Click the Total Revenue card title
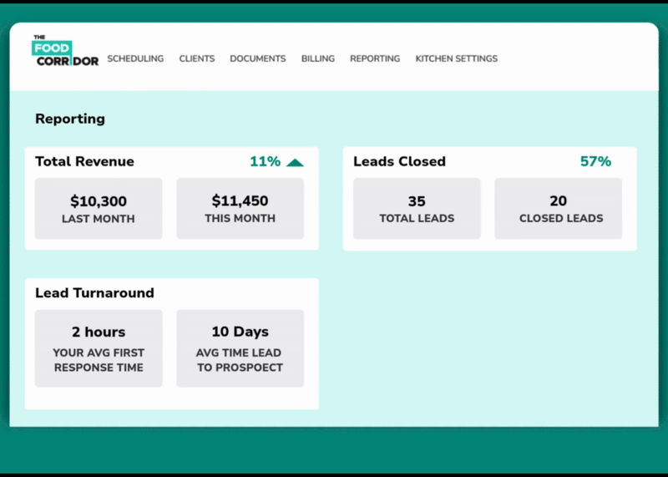 (x=84, y=162)
